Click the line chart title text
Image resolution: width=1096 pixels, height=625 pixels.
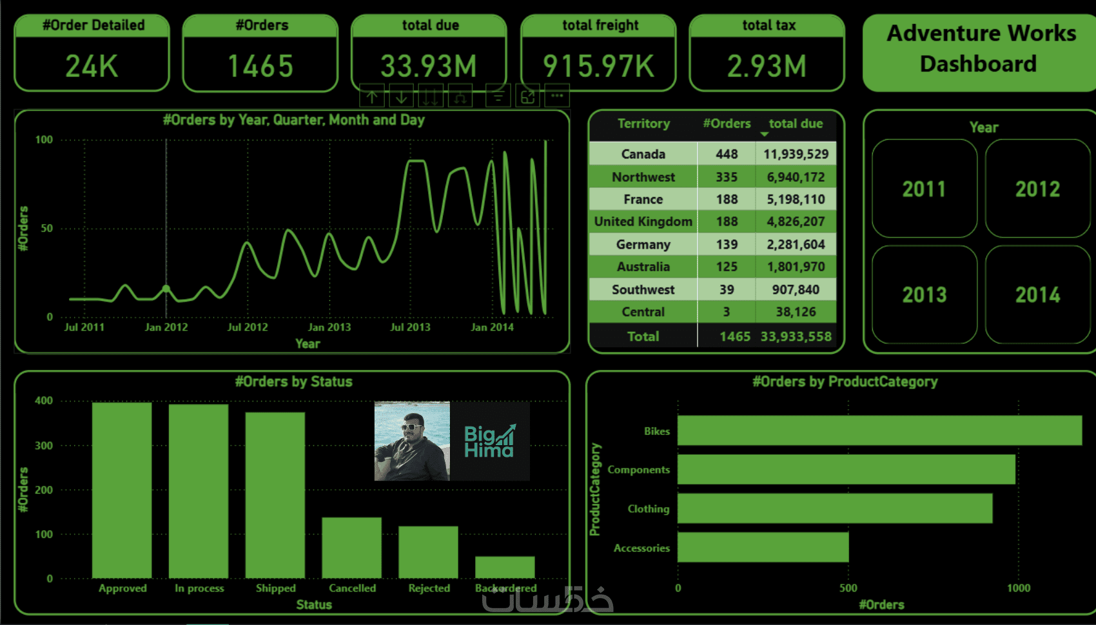coord(293,120)
